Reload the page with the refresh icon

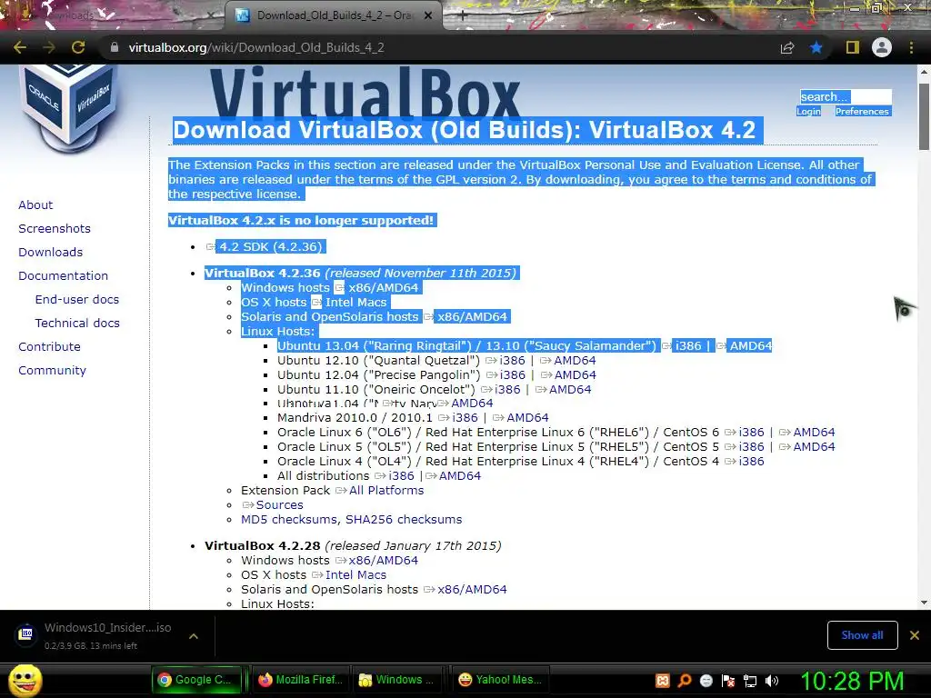pos(78,47)
